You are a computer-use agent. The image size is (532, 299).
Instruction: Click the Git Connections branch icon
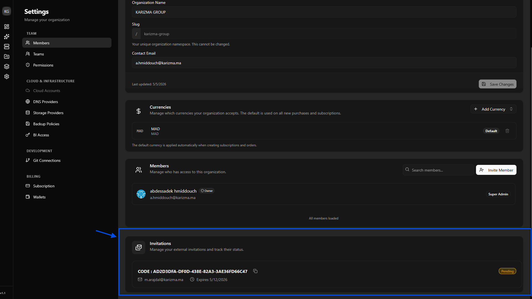click(x=28, y=160)
